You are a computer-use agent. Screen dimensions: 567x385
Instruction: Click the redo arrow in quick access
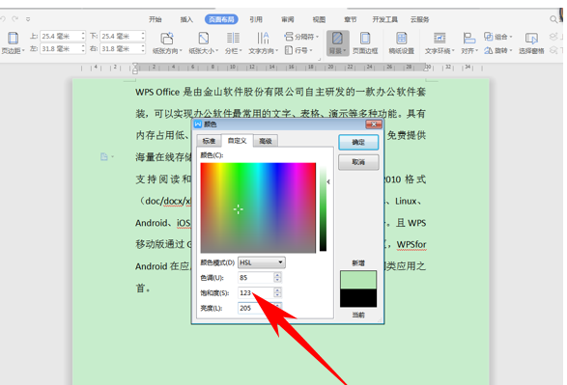pos(15,18)
